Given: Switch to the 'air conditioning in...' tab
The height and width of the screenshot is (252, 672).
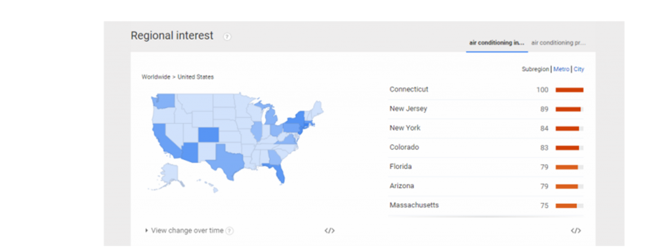Looking at the screenshot, I should click(497, 43).
